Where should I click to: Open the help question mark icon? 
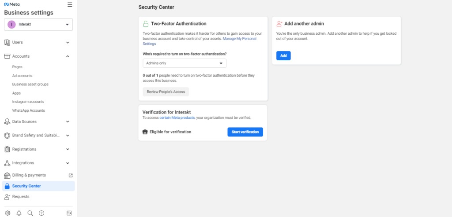click(41, 213)
